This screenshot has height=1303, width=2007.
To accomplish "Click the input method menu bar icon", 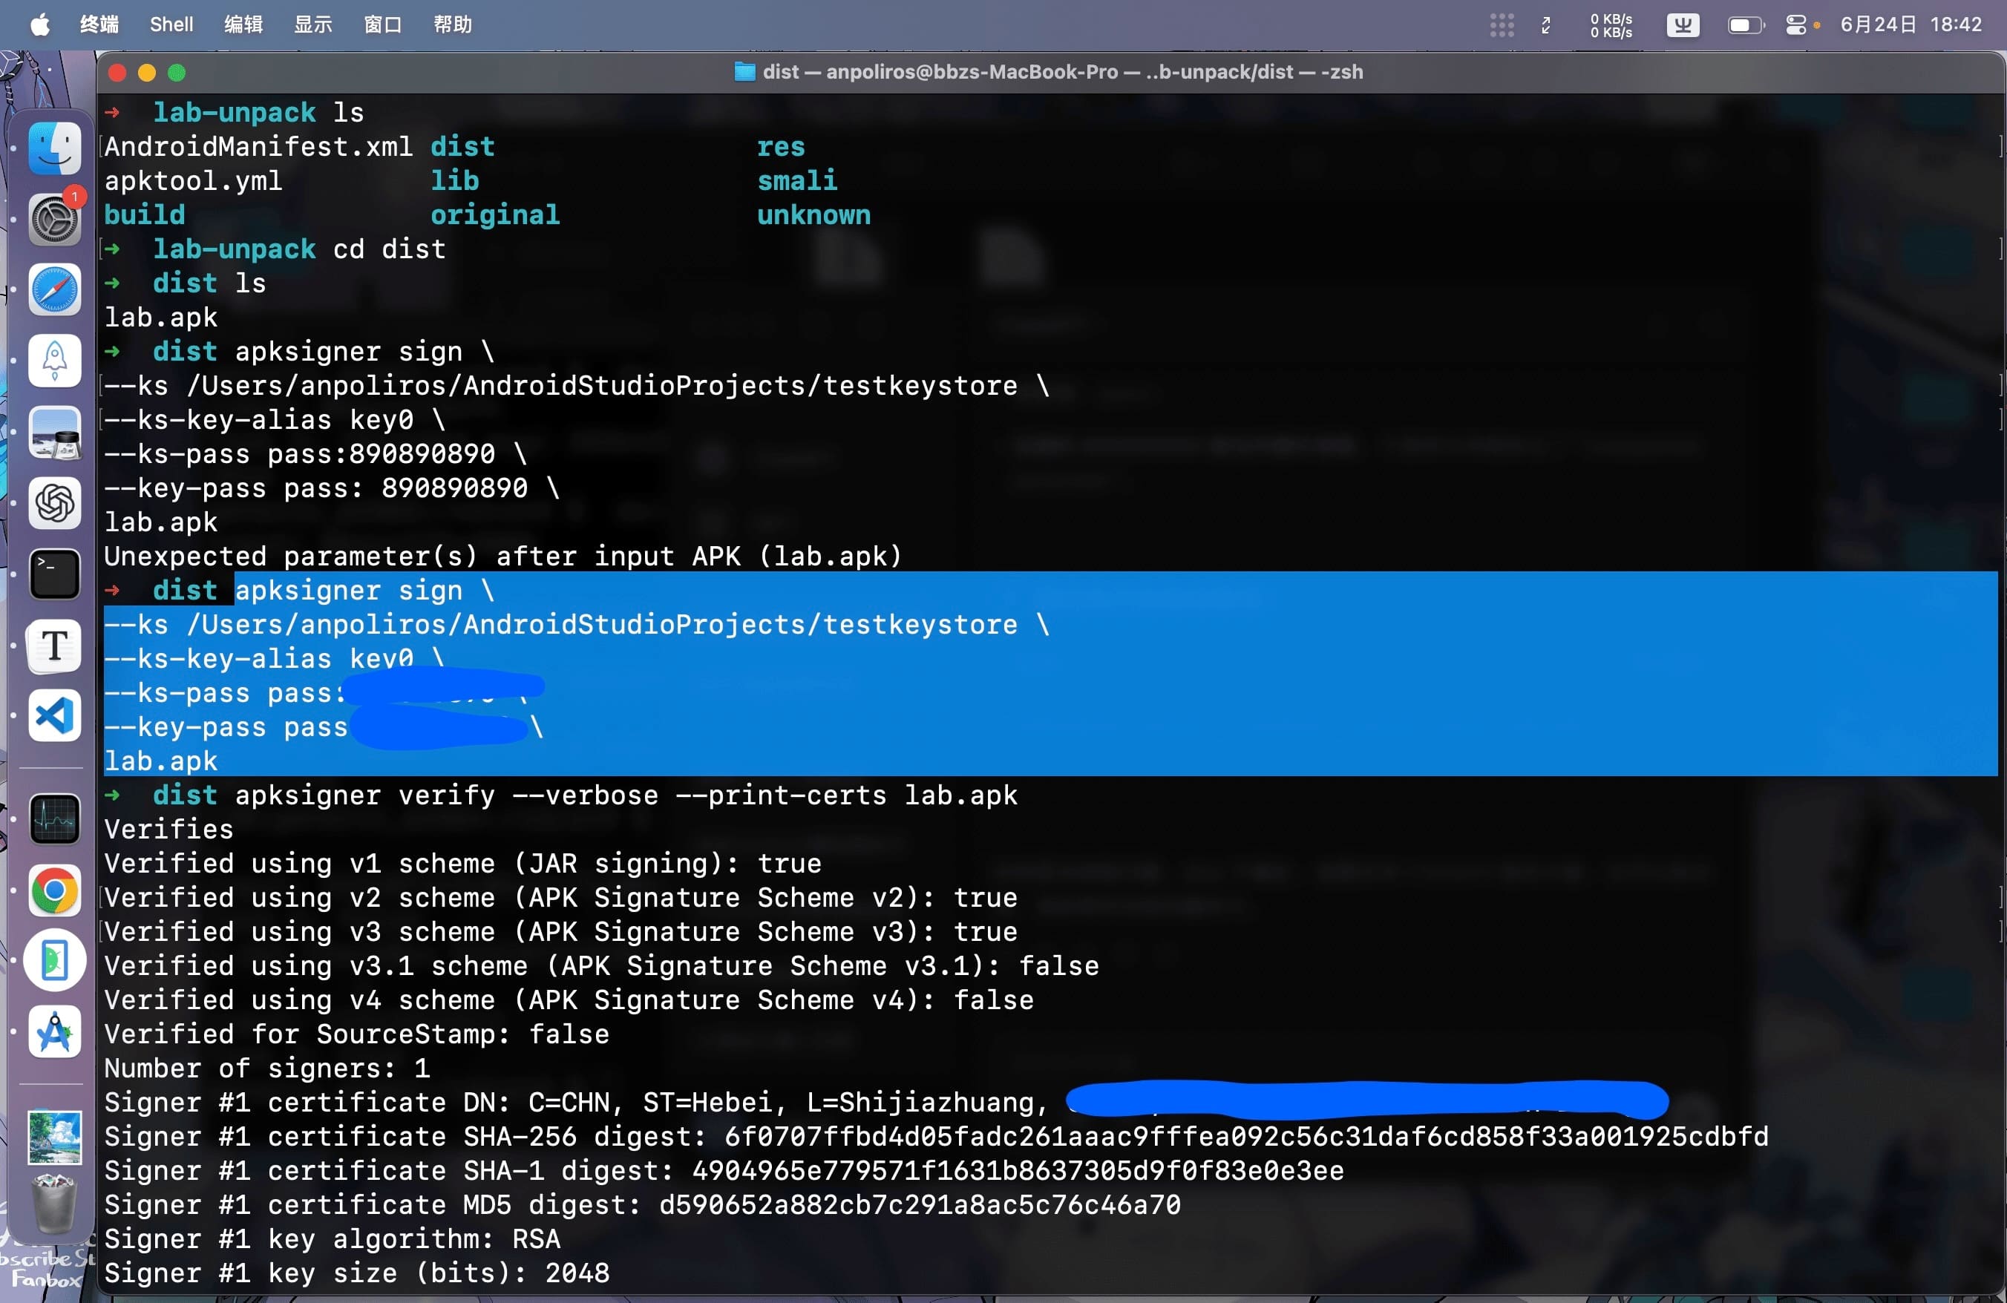I will pyautogui.click(x=1683, y=24).
